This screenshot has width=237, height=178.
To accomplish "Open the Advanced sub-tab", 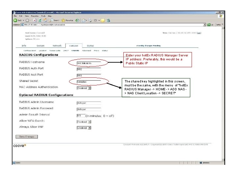I will tap(87, 50).
